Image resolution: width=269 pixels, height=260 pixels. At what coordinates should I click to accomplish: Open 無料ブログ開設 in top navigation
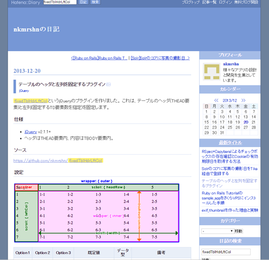(246, 2)
